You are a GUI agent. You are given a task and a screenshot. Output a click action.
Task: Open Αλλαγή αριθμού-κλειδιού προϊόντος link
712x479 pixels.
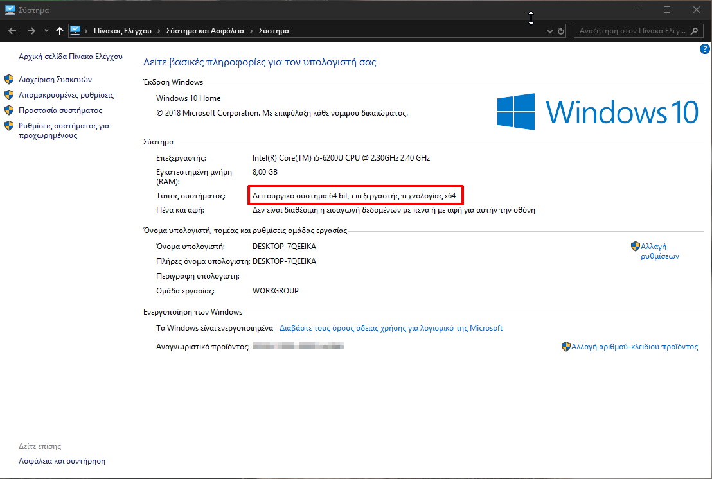[634, 347]
